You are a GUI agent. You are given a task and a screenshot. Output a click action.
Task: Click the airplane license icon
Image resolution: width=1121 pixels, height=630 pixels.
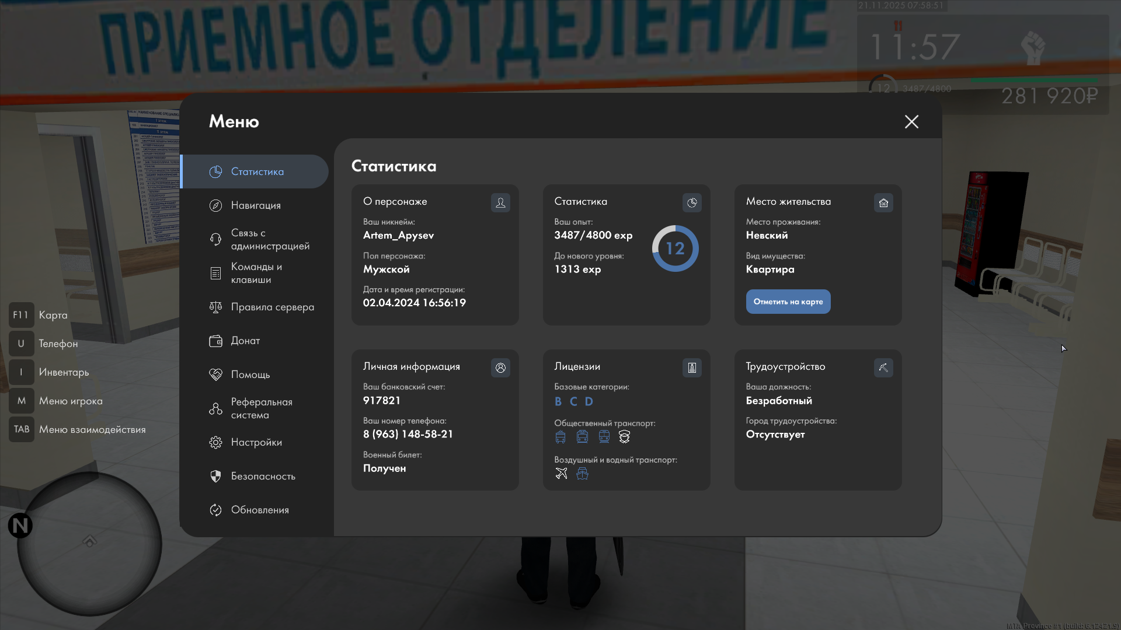pyautogui.click(x=561, y=473)
